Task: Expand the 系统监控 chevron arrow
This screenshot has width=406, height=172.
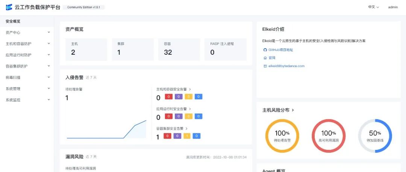Action: tap(48, 99)
